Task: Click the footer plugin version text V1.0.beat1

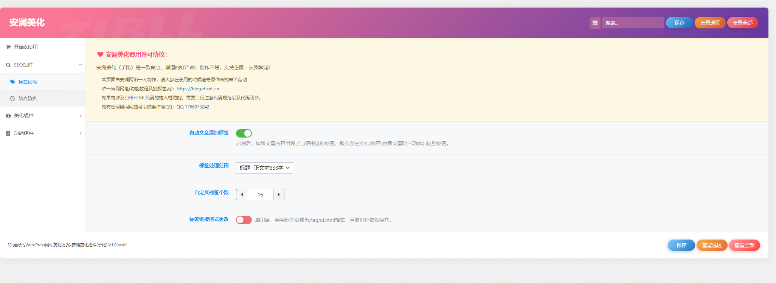Action: pos(118,245)
